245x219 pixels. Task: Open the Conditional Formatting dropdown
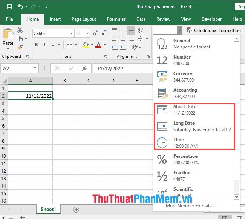click(217, 30)
